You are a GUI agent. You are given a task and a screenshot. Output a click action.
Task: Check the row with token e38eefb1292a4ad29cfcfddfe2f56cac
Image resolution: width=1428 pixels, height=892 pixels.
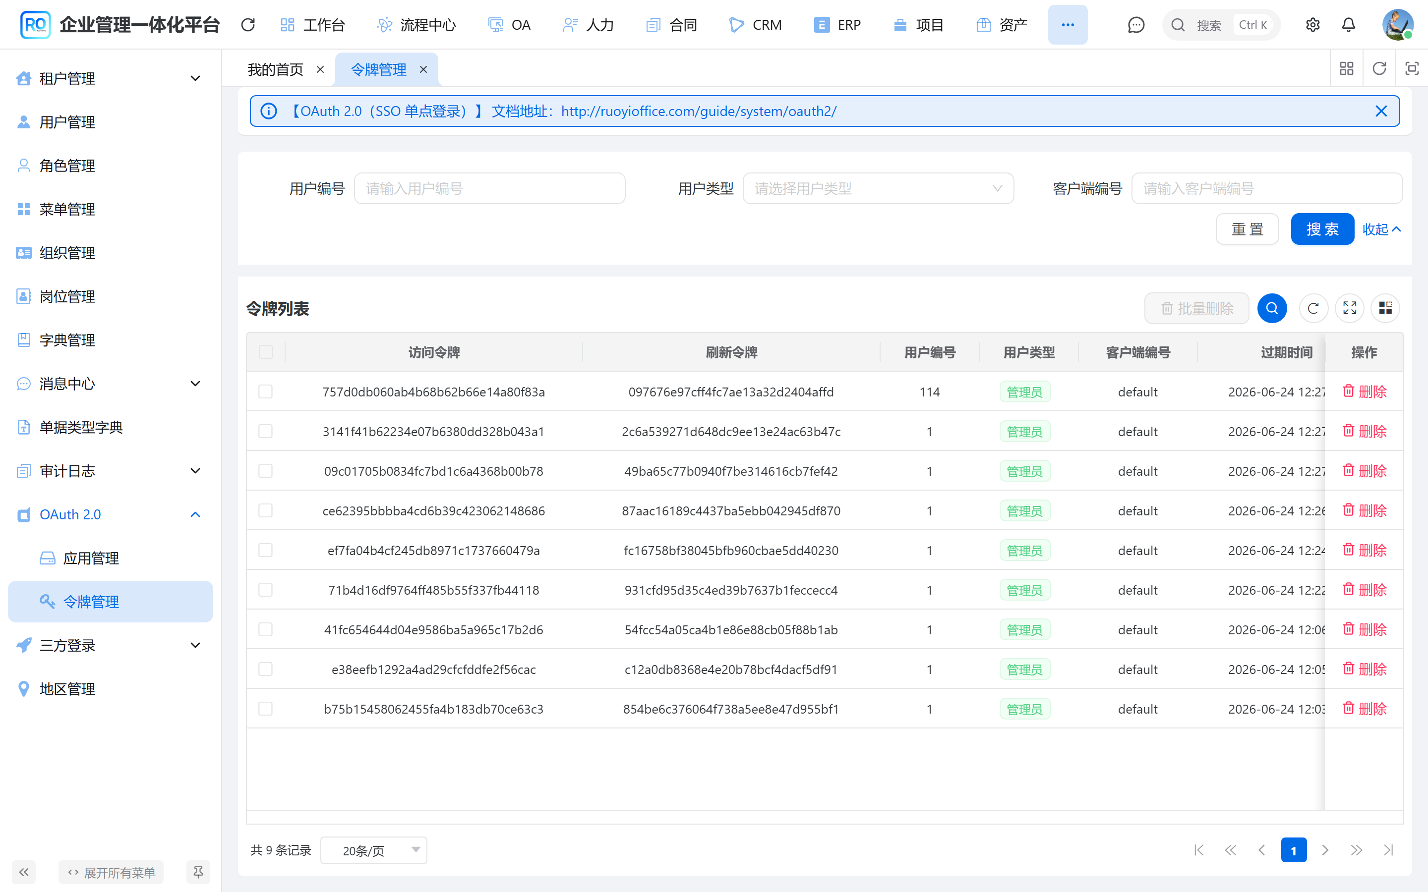click(266, 669)
